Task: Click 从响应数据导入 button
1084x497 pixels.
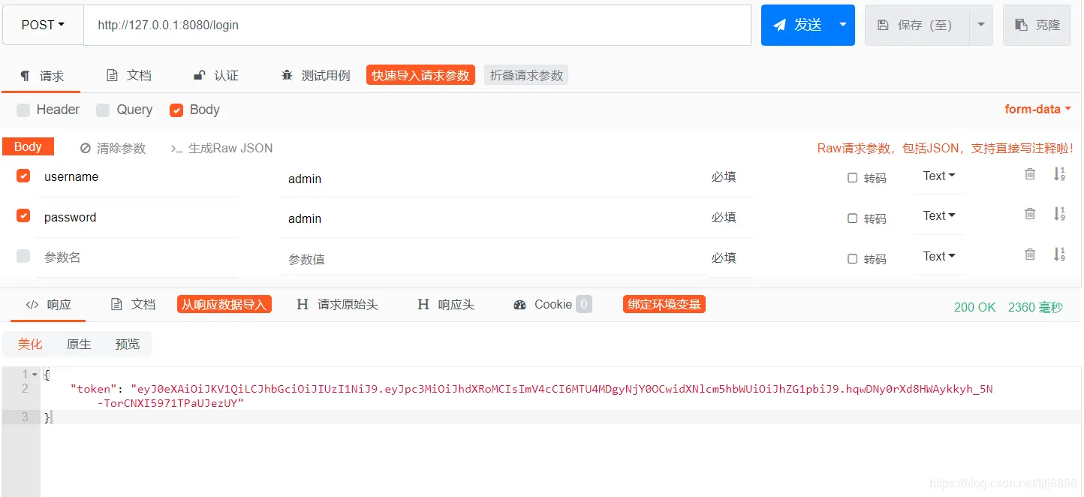Action: [x=224, y=304]
